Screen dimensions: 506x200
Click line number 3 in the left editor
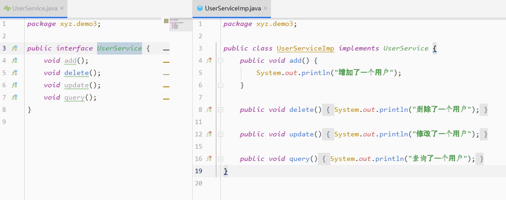(4, 48)
